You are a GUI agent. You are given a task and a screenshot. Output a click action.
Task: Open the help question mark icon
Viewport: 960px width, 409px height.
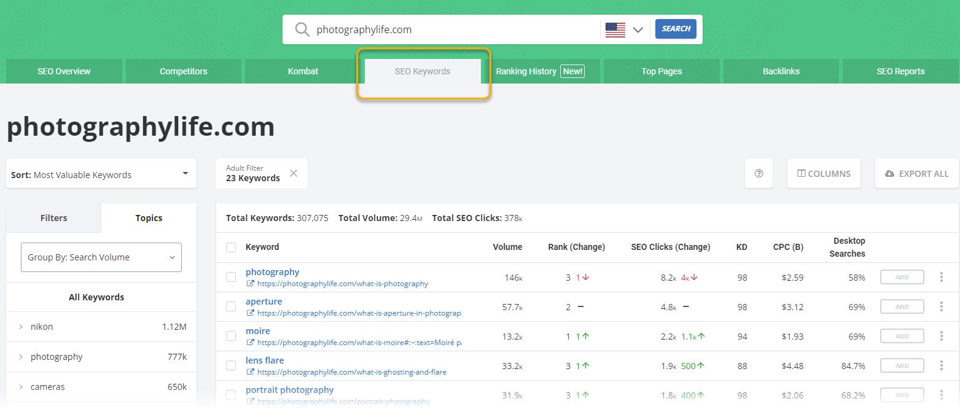pyautogui.click(x=759, y=173)
